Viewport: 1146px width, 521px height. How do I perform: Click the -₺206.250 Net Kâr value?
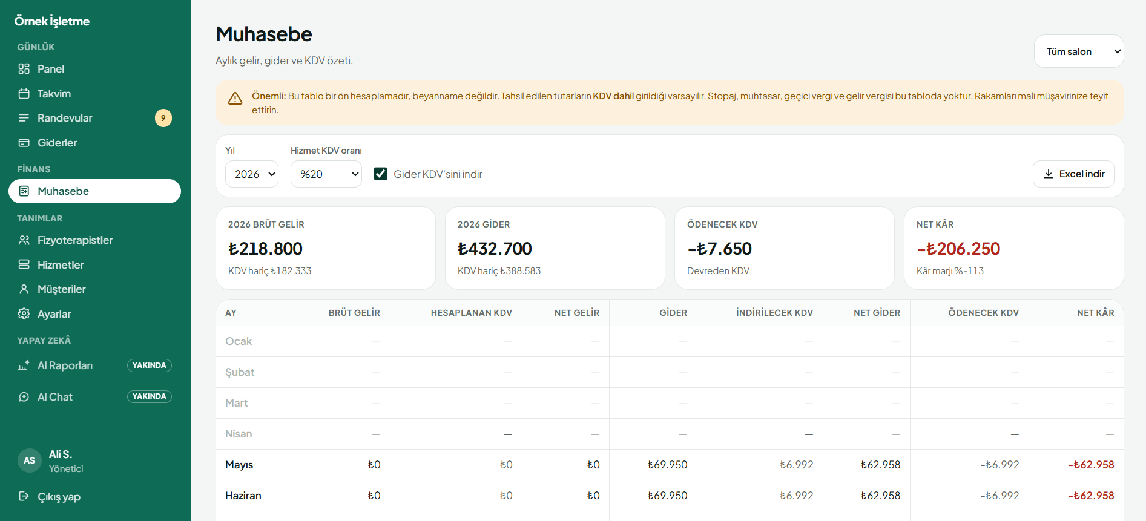[958, 249]
